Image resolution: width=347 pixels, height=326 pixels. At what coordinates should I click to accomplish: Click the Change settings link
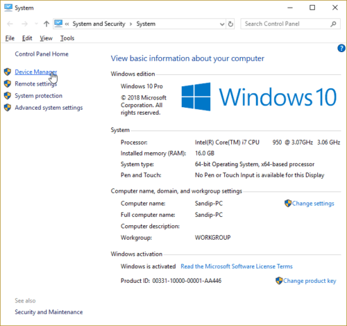point(313,204)
